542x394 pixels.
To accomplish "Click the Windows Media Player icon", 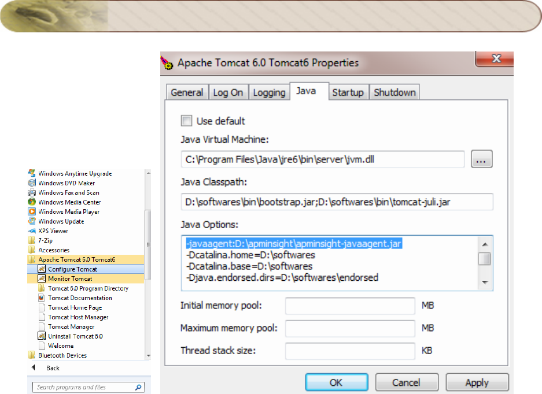I will click(x=32, y=211).
